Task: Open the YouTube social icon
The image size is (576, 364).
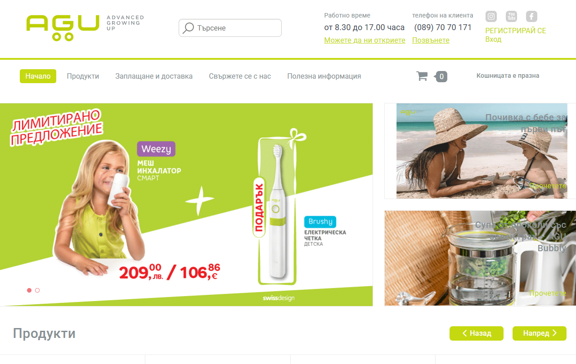Action: pyautogui.click(x=511, y=17)
